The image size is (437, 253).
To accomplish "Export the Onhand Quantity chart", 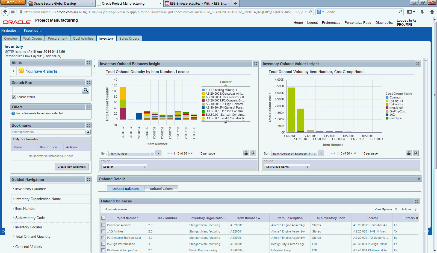I will point(253,153).
